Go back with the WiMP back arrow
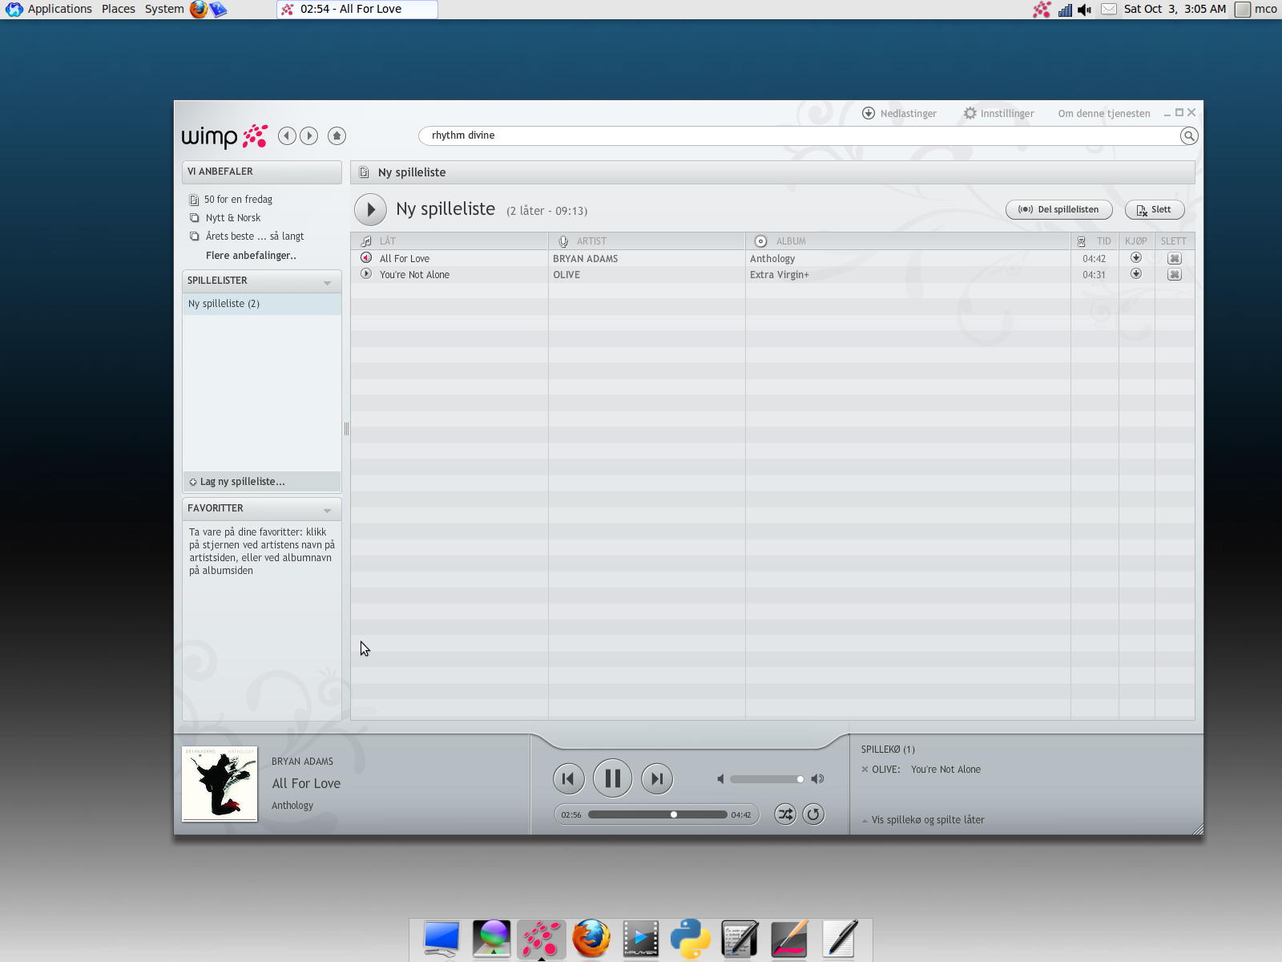This screenshot has height=962, width=1282. [x=287, y=136]
